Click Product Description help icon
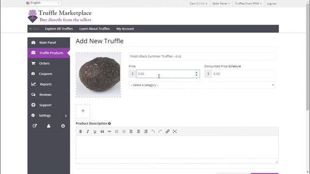This screenshot has height=174, width=310. point(109,124)
